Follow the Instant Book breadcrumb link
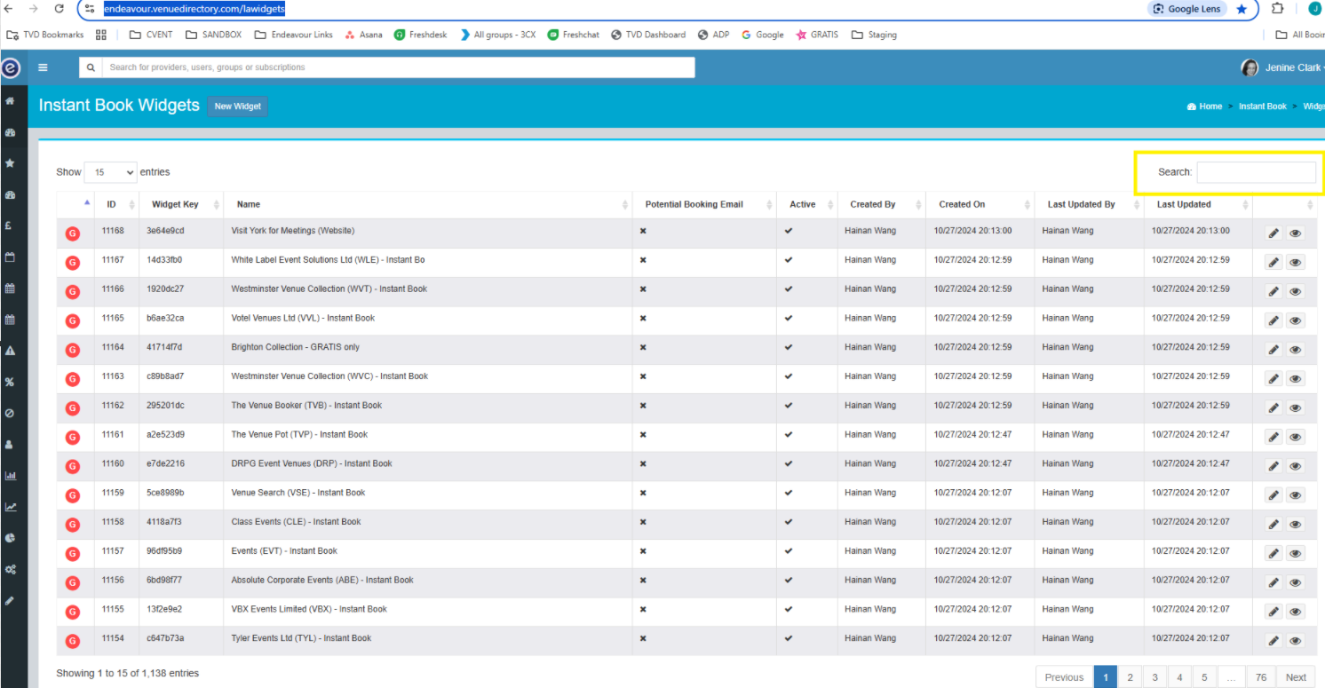This screenshot has height=688, width=1325. [x=1262, y=107]
